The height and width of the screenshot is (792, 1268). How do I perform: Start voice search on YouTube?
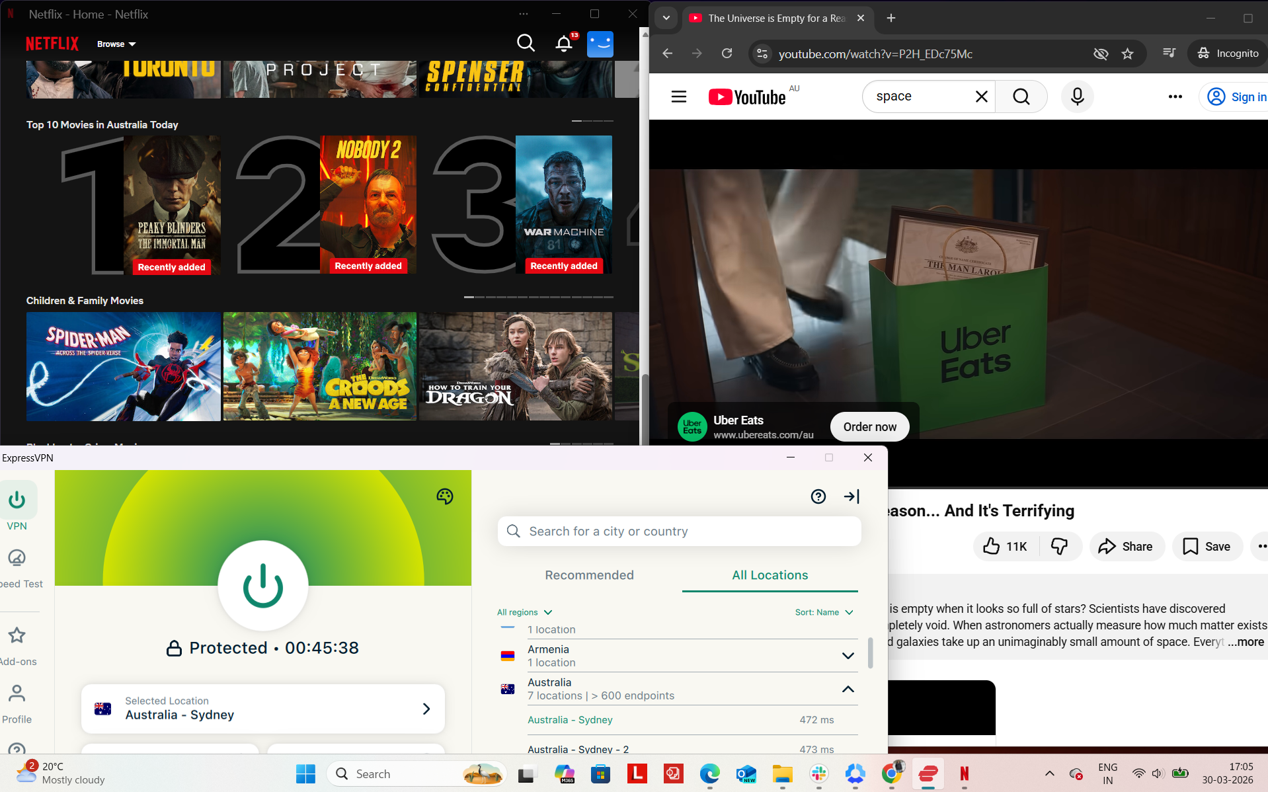tap(1077, 97)
